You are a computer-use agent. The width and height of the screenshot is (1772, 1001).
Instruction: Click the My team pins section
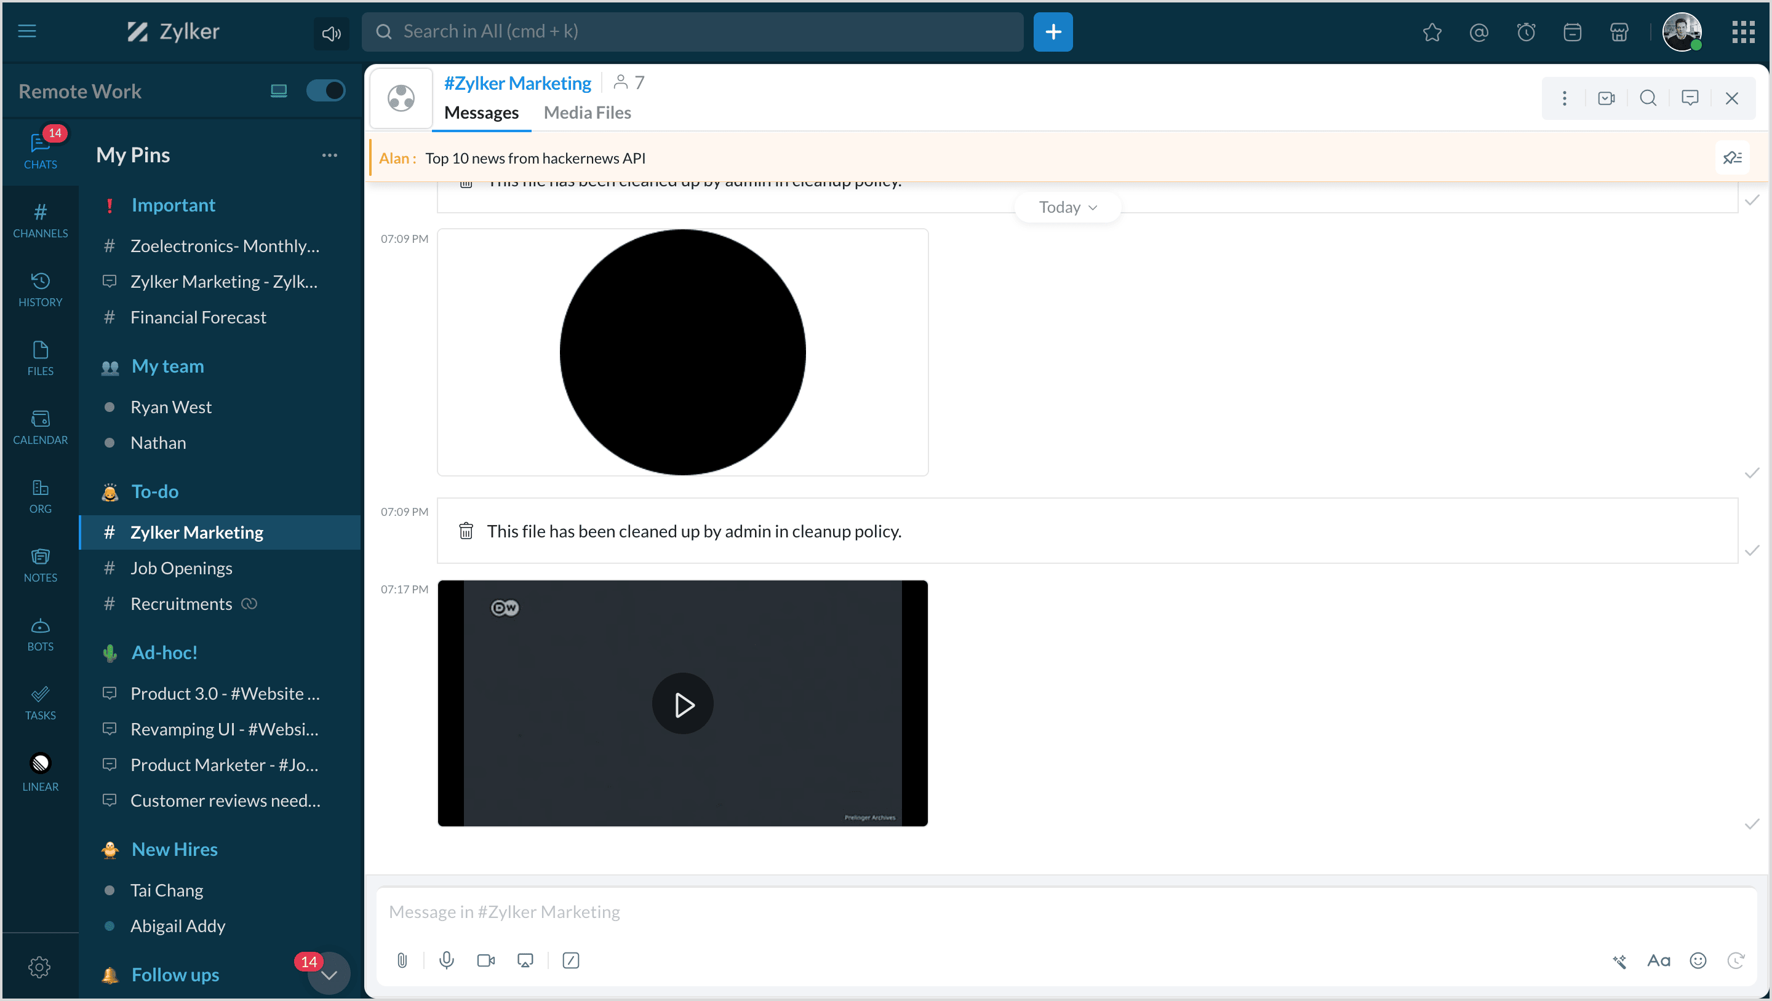(168, 366)
